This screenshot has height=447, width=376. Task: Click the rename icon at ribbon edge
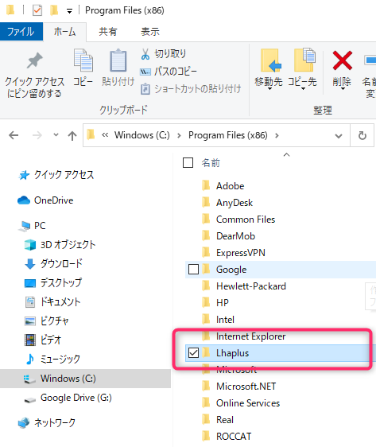coord(370,60)
